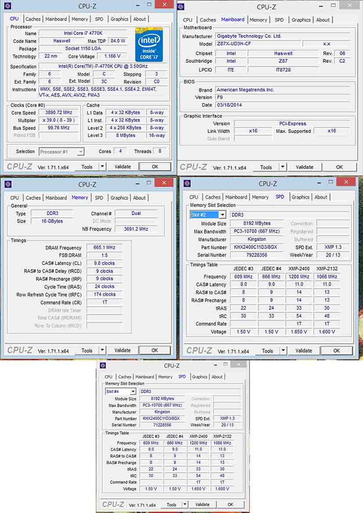Open the About tab in the Slot #4 SPD window
The image size is (363, 513).
217,377
